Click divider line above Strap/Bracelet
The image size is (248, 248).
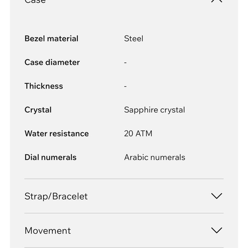coord(124,179)
